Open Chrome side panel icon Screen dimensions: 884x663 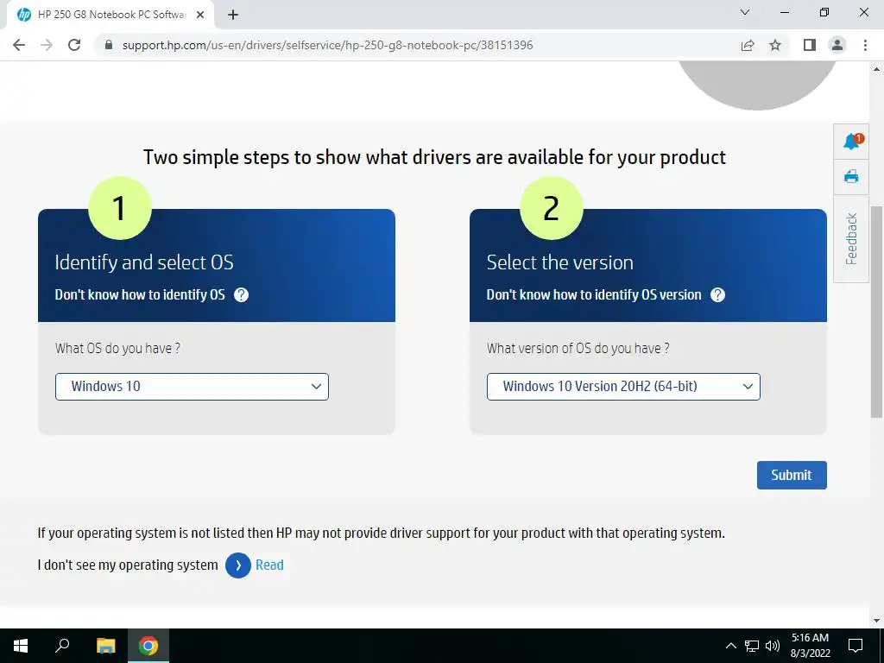[810, 45]
